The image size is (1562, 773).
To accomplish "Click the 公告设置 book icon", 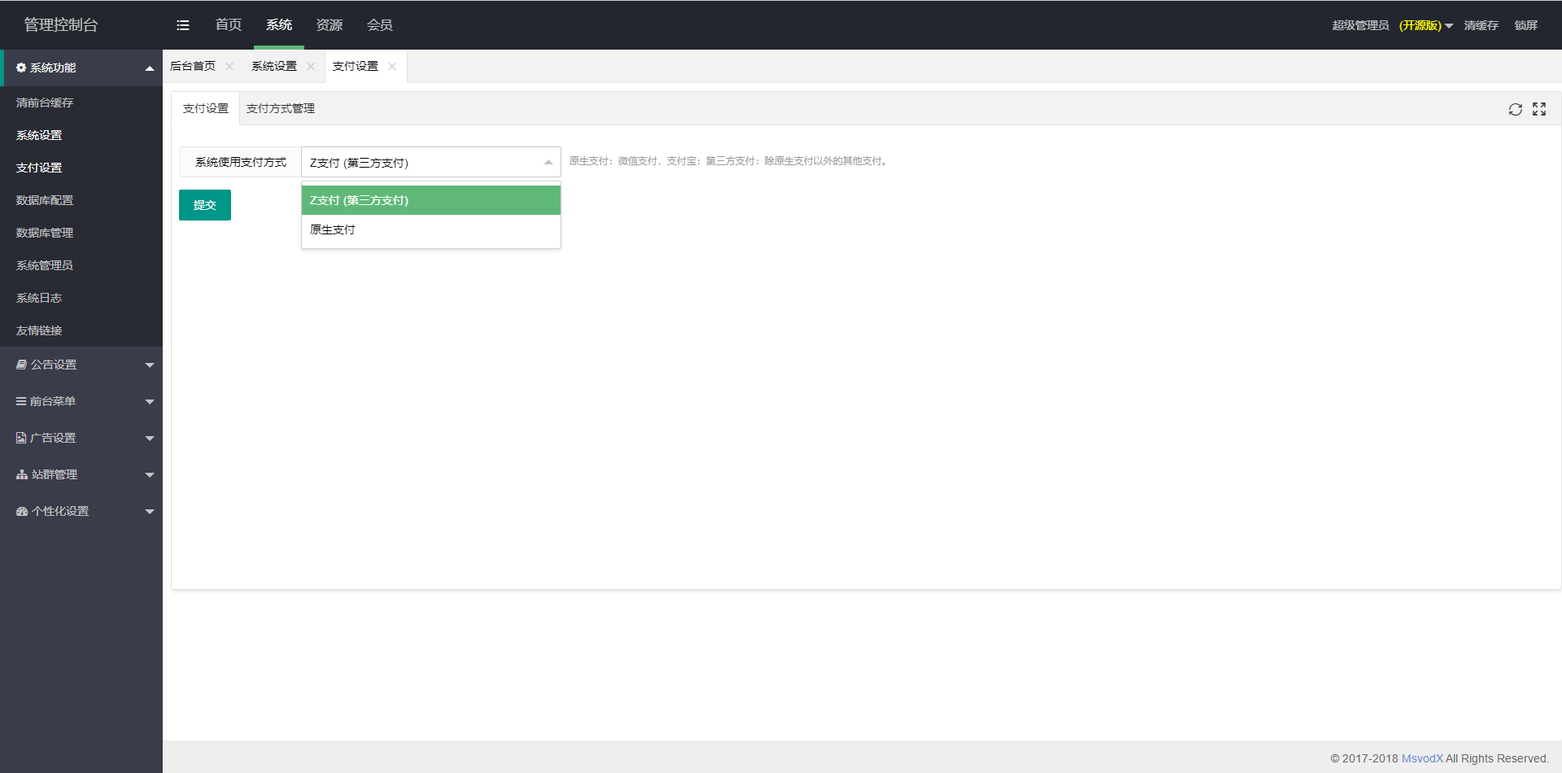I will [21, 365].
